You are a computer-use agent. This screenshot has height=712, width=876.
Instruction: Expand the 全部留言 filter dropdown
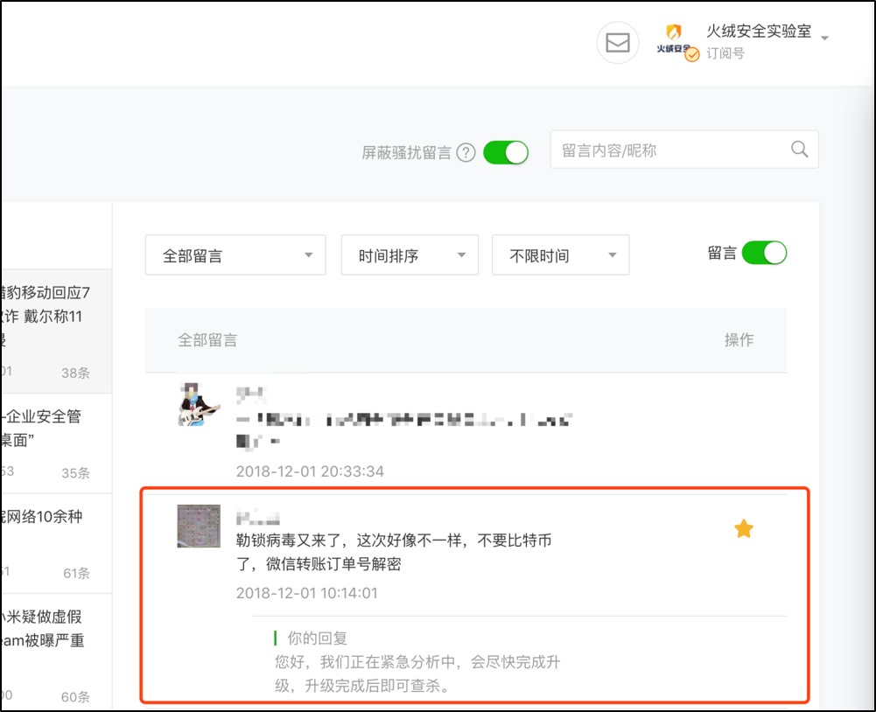tap(235, 255)
